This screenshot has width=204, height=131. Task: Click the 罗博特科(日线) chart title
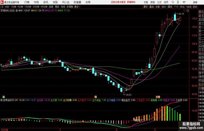click(x=8, y=11)
